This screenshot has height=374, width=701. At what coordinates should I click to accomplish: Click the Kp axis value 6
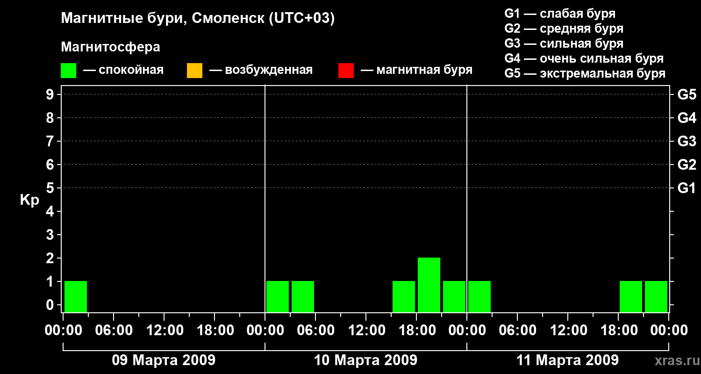coord(51,165)
